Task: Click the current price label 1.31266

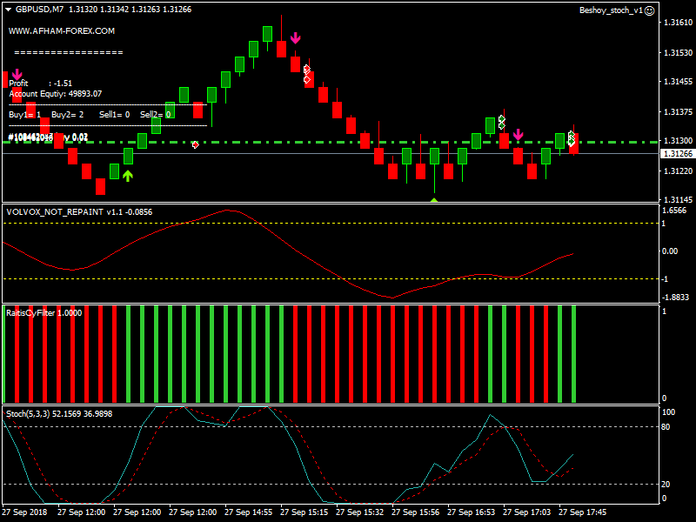Action: pos(677,154)
